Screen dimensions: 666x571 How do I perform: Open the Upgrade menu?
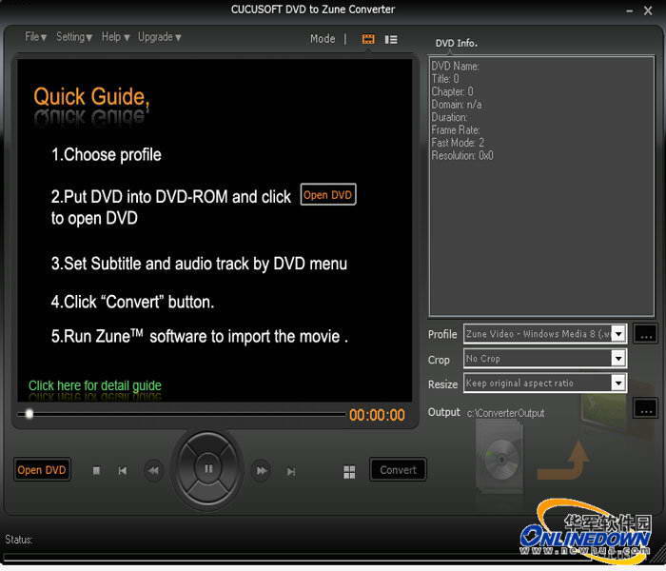point(159,37)
